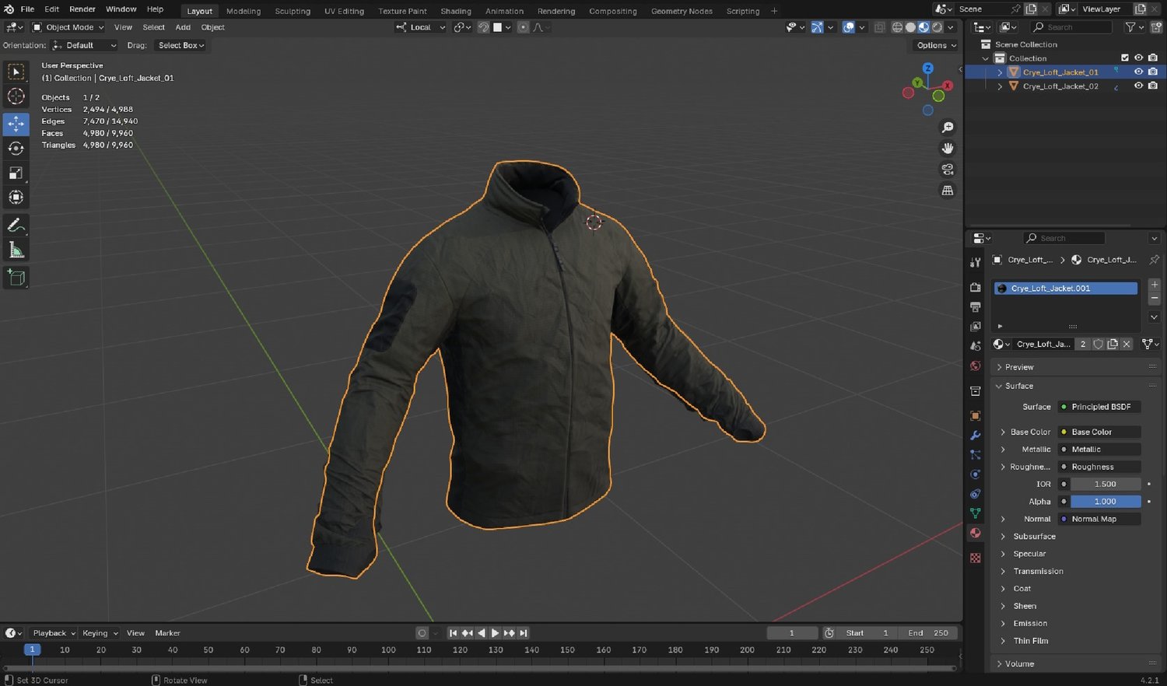Select the Annotate pencil tool

(16, 226)
